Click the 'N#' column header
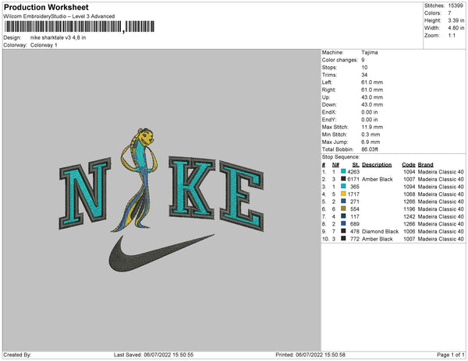This screenshot has width=468, height=361. point(335,165)
